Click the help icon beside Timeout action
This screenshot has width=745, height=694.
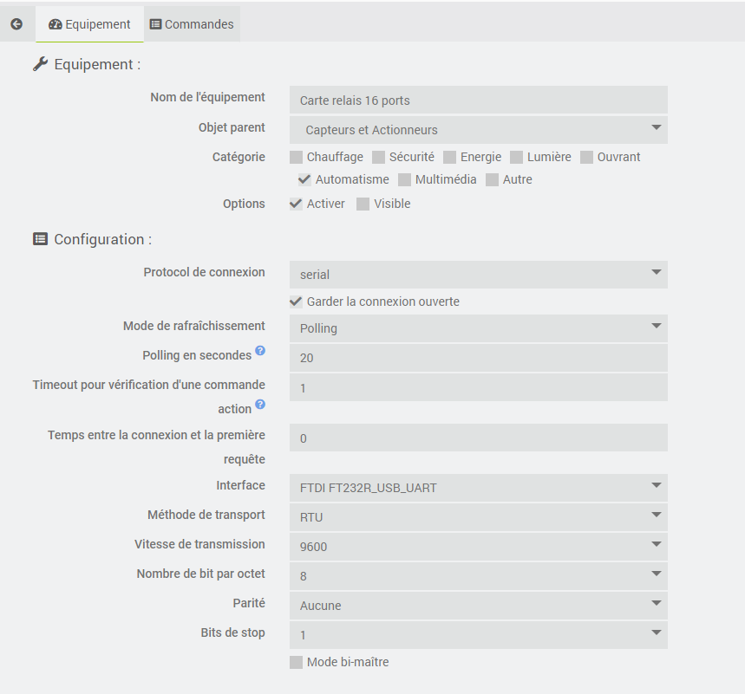(260, 405)
